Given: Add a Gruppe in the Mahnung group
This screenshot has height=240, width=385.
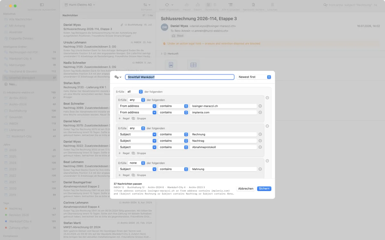Looking at the screenshot, I should (139, 175).
